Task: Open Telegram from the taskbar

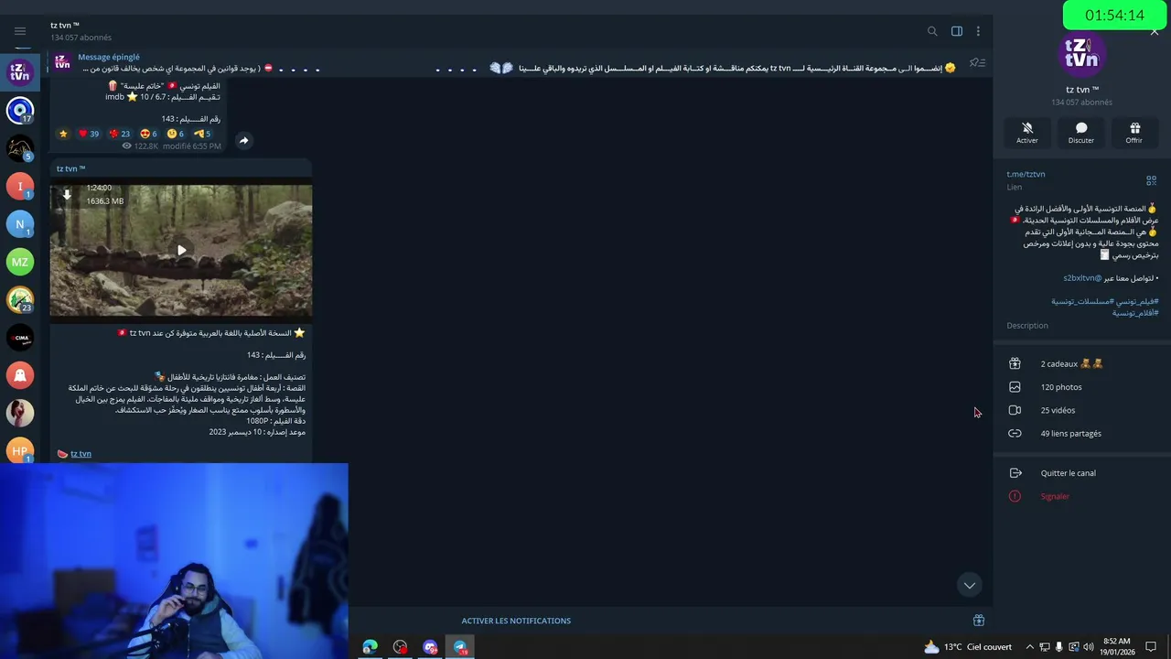Action: [x=460, y=647]
